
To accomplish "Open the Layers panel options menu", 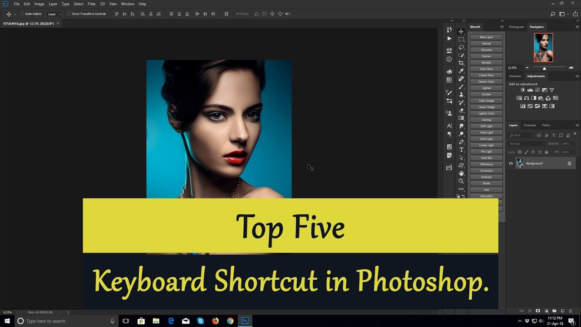I will pos(577,125).
